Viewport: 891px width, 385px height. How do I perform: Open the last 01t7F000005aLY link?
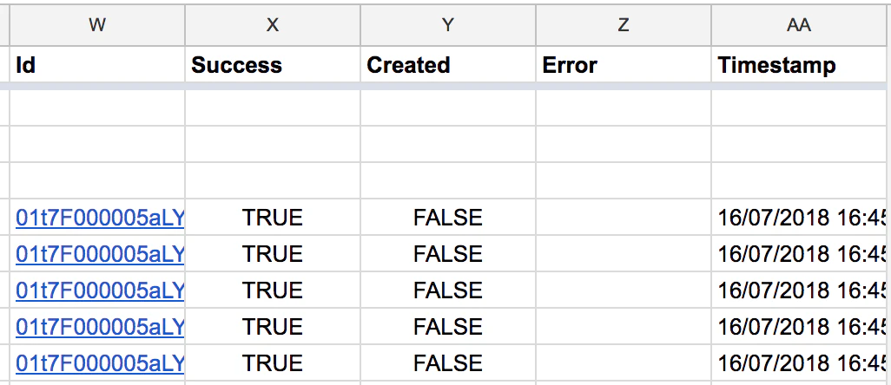click(100, 362)
